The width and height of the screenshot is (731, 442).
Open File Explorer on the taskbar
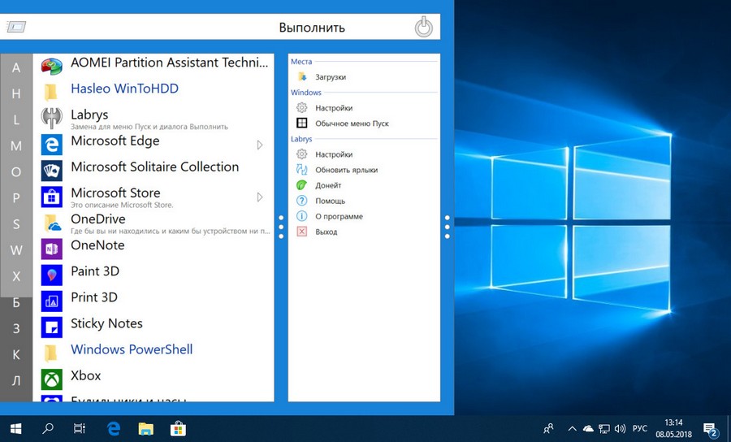[146, 428]
